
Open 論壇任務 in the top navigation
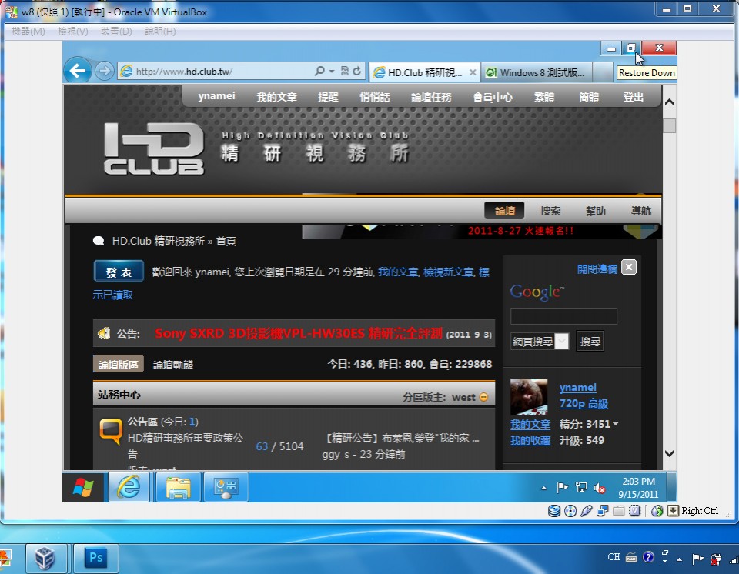tap(431, 97)
